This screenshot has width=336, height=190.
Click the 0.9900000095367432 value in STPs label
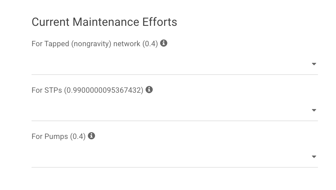coord(103,90)
